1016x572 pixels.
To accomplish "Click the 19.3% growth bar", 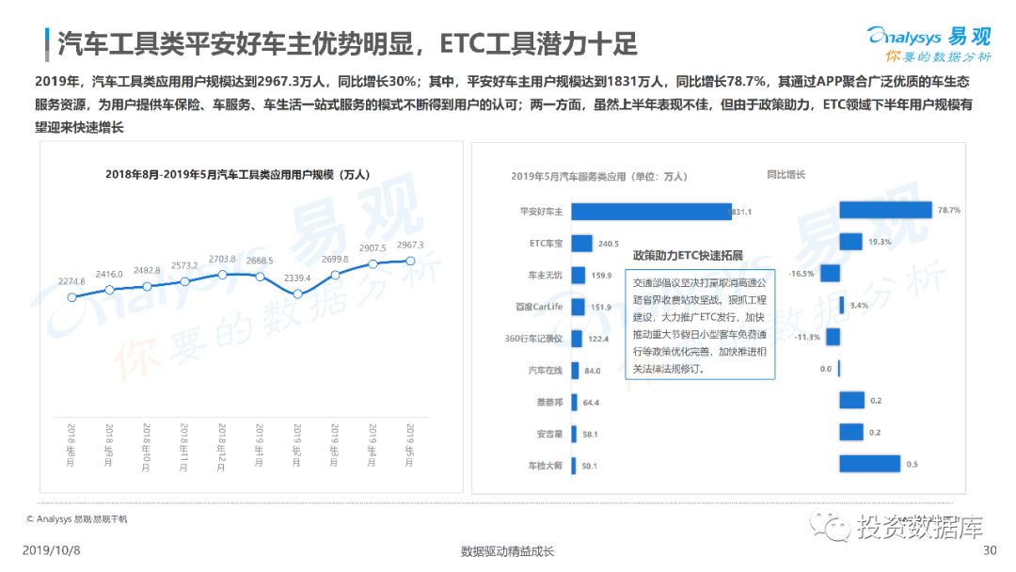I will point(850,242).
